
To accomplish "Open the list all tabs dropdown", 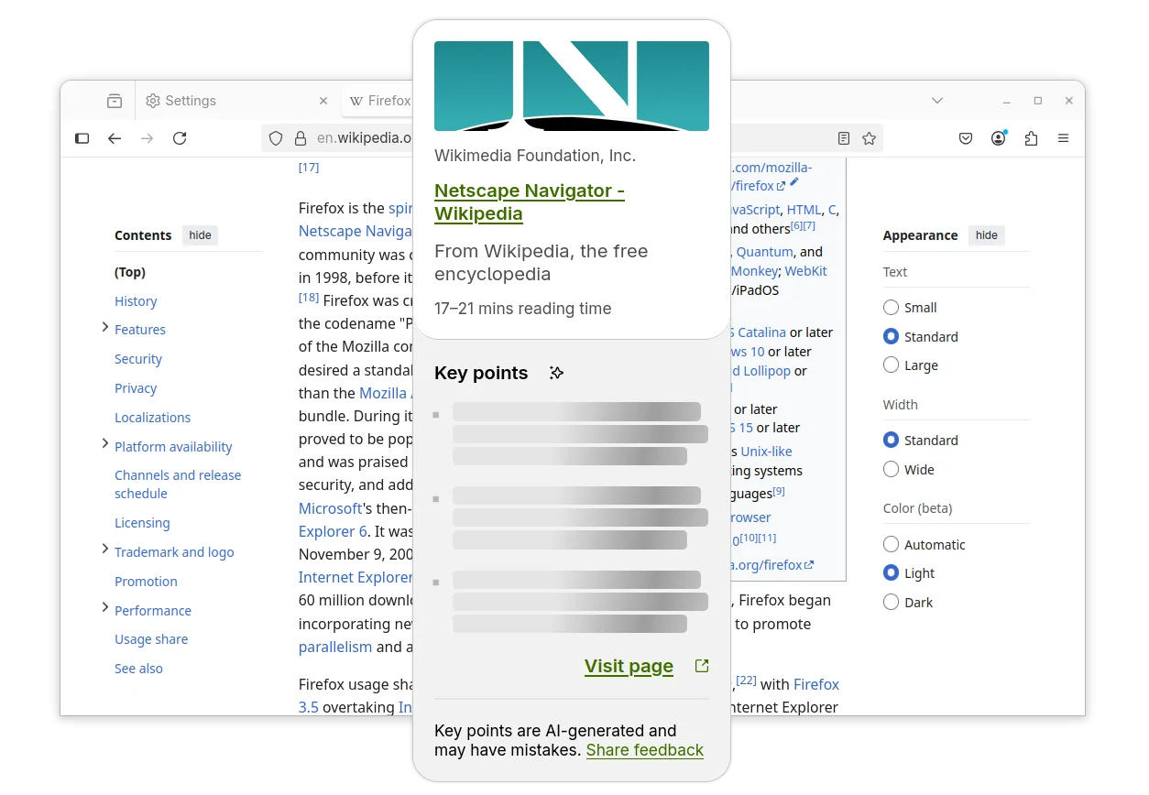I will click(x=936, y=101).
